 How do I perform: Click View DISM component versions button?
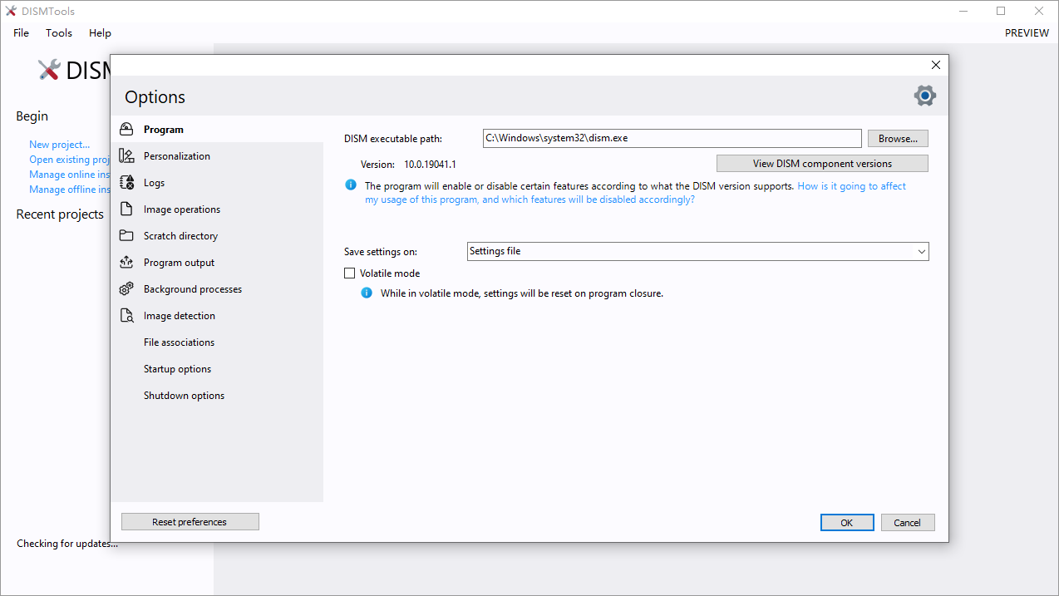pos(822,164)
